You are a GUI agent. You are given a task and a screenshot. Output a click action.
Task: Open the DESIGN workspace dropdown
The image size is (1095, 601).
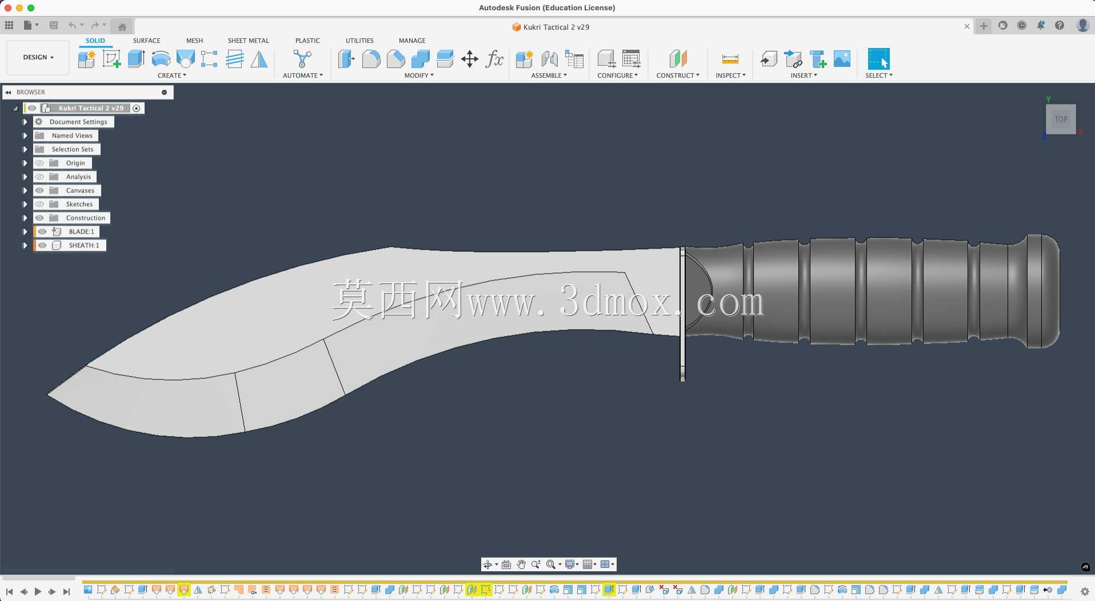[x=38, y=57]
